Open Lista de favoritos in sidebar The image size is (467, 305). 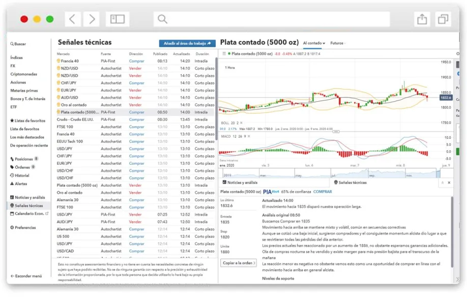coord(24,129)
